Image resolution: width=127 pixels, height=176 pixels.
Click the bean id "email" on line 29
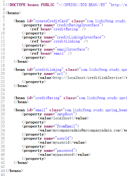(40, 110)
